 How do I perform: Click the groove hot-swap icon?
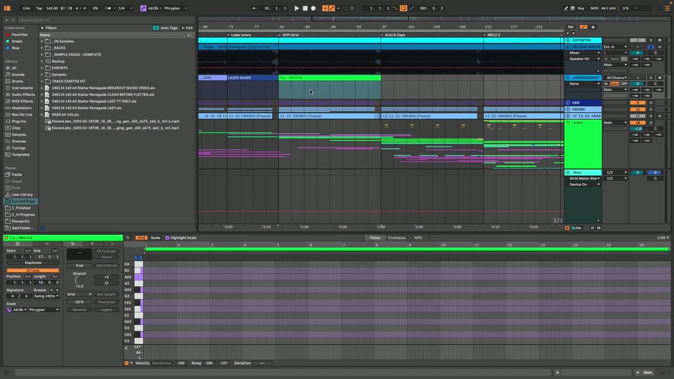pos(52,290)
